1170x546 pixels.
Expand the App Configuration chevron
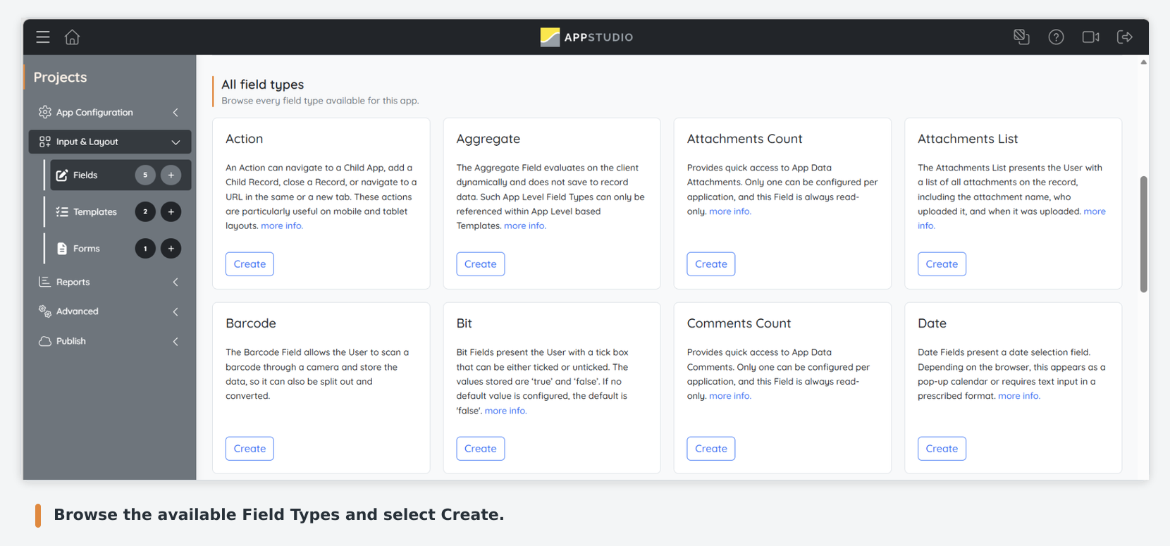[175, 112]
